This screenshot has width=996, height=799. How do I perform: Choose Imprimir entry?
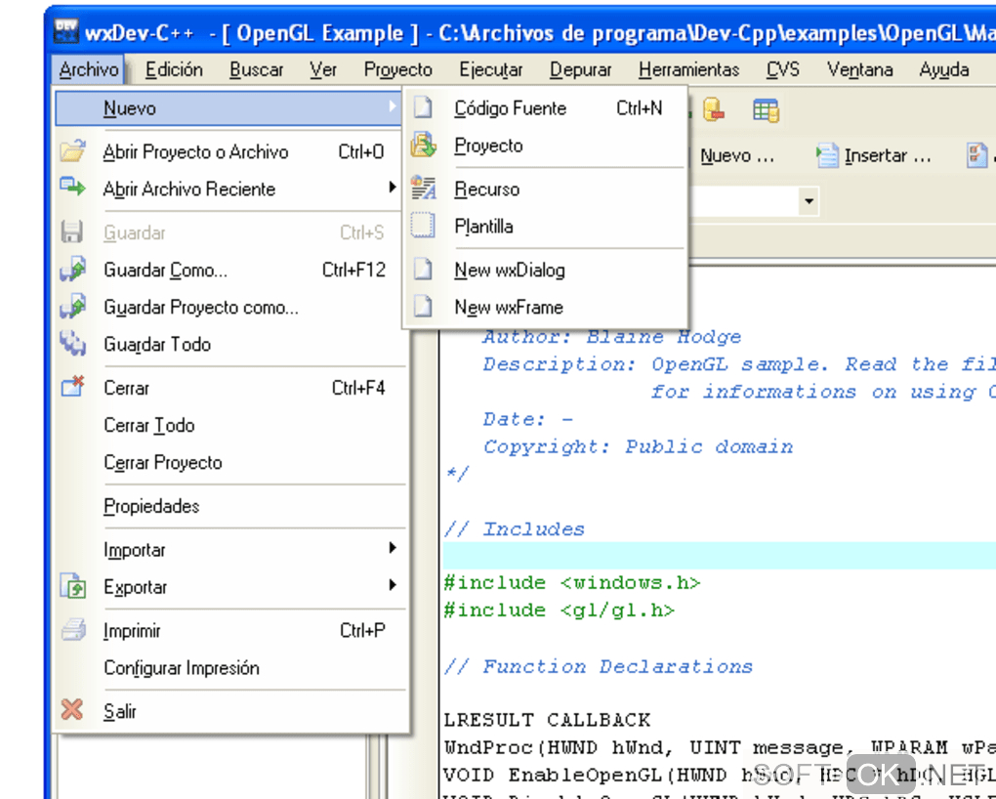pyautogui.click(x=228, y=631)
